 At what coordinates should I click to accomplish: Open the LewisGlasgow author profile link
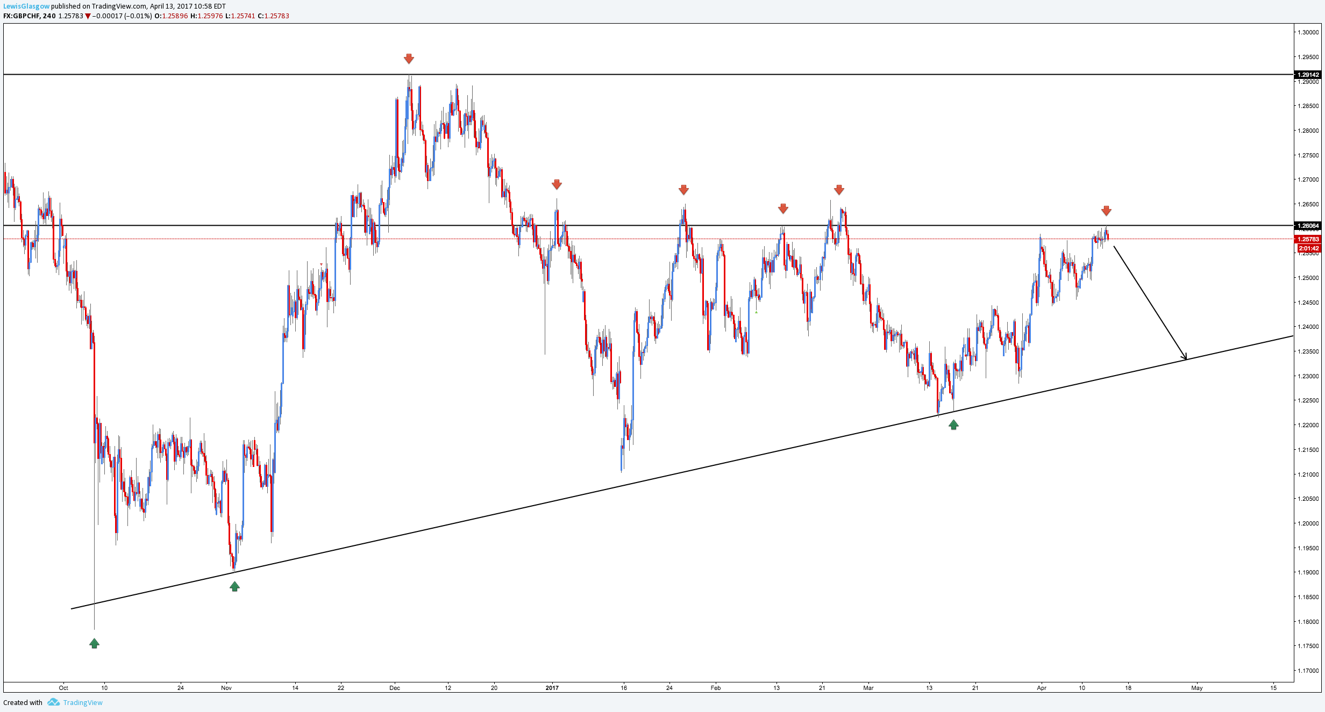click(x=26, y=6)
